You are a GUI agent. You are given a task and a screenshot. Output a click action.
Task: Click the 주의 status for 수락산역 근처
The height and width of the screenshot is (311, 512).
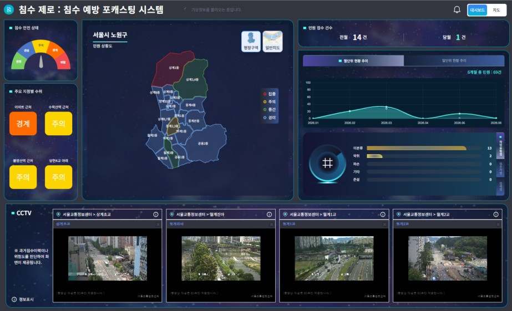tap(58, 124)
